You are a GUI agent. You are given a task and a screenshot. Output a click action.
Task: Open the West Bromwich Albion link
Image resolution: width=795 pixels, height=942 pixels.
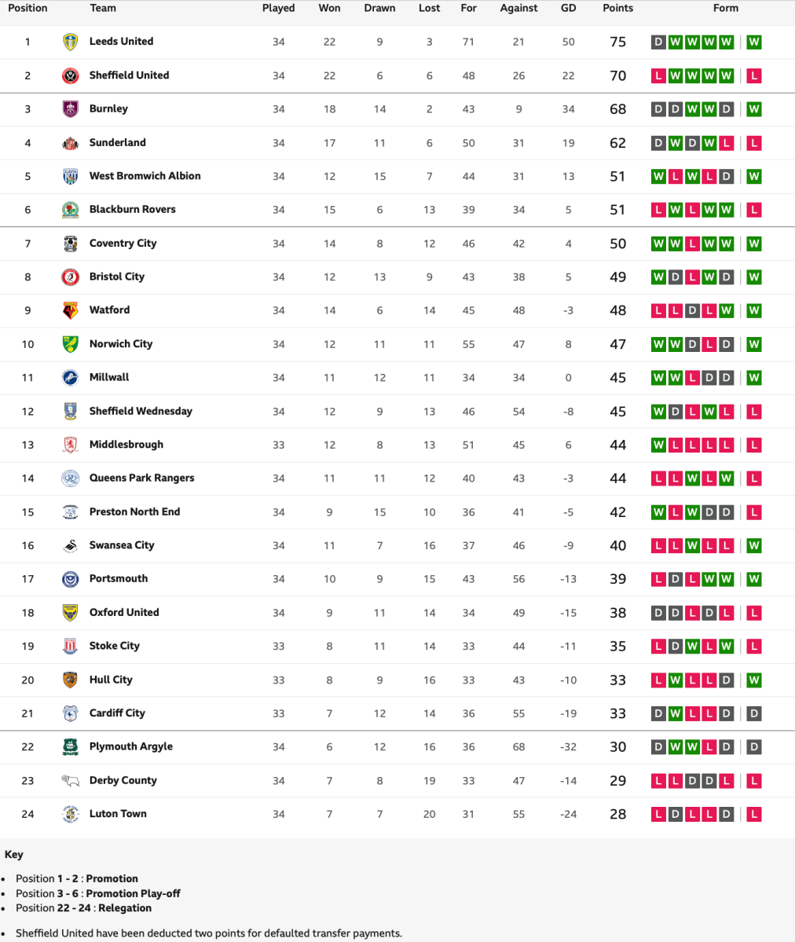pos(145,176)
